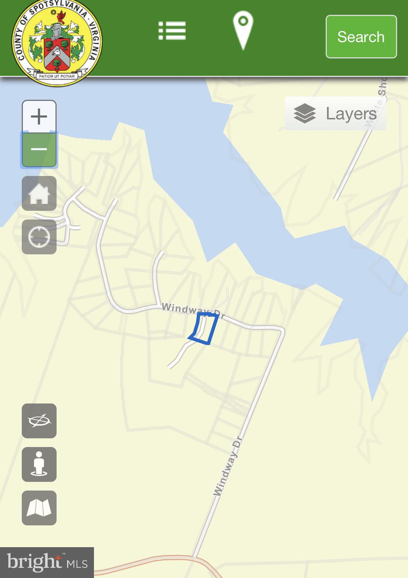This screenshot has height=578, width=408.
Task: Return map to home extent
Action: (x=39, y=193)
